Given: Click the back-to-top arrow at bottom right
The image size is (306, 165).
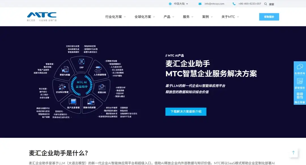Looking at the screenshot, I should (x=294, y=153).
